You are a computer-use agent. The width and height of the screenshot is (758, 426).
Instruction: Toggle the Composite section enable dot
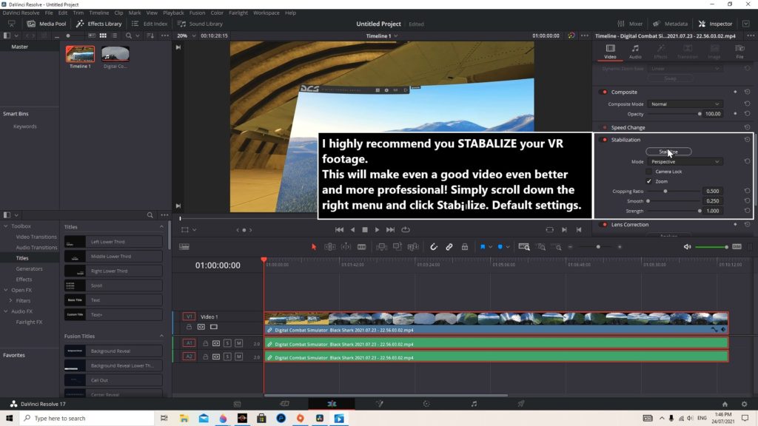[604, 92]
